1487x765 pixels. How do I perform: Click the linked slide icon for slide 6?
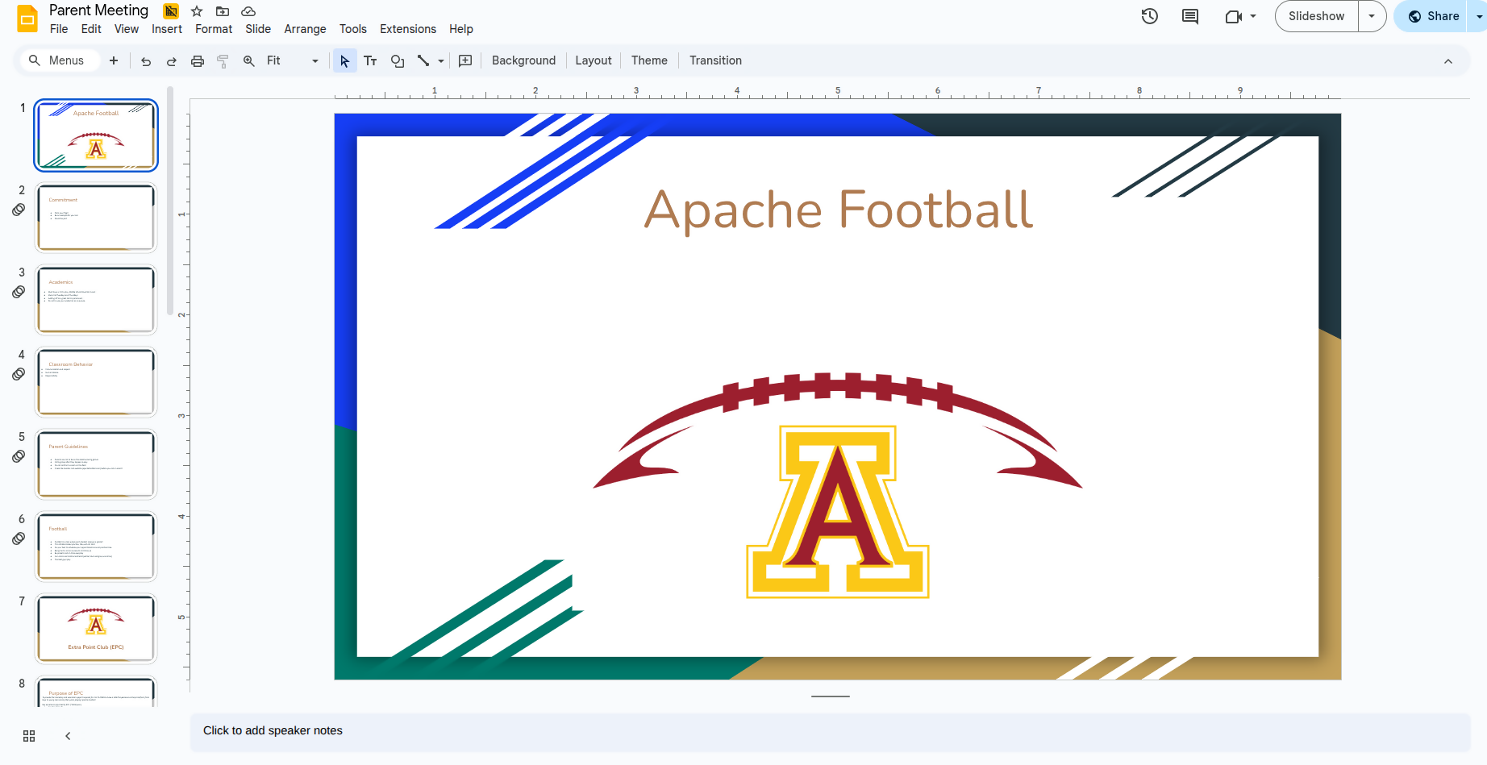[19, 538]
